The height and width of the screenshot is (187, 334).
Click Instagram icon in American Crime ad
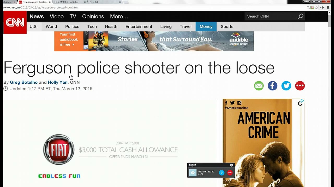point(239,103)
